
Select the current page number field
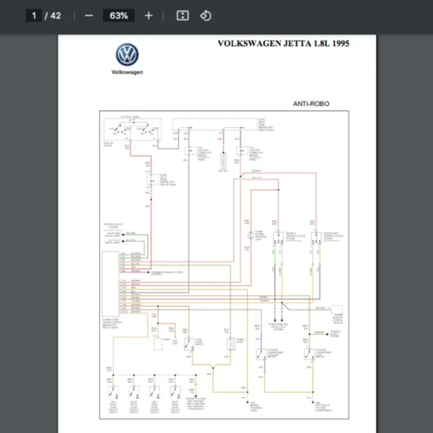pyautogui.click(x=34, y=15)
